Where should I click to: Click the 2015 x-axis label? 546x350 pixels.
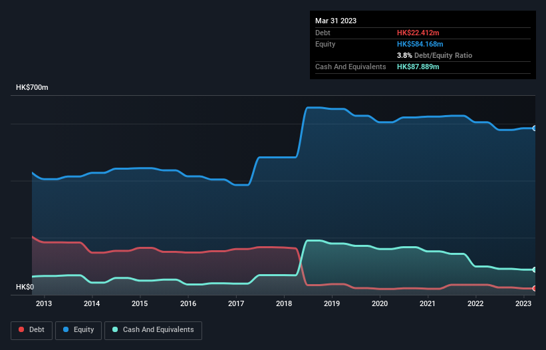click(x=140, y=303)
